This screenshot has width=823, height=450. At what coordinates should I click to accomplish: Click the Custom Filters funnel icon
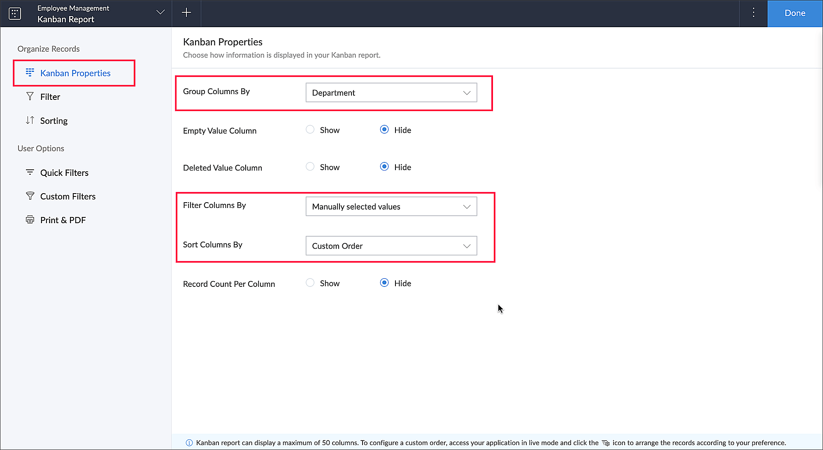click(30, 196)
